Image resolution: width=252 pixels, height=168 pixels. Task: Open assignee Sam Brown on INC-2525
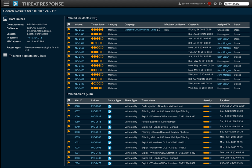point(223,39)
